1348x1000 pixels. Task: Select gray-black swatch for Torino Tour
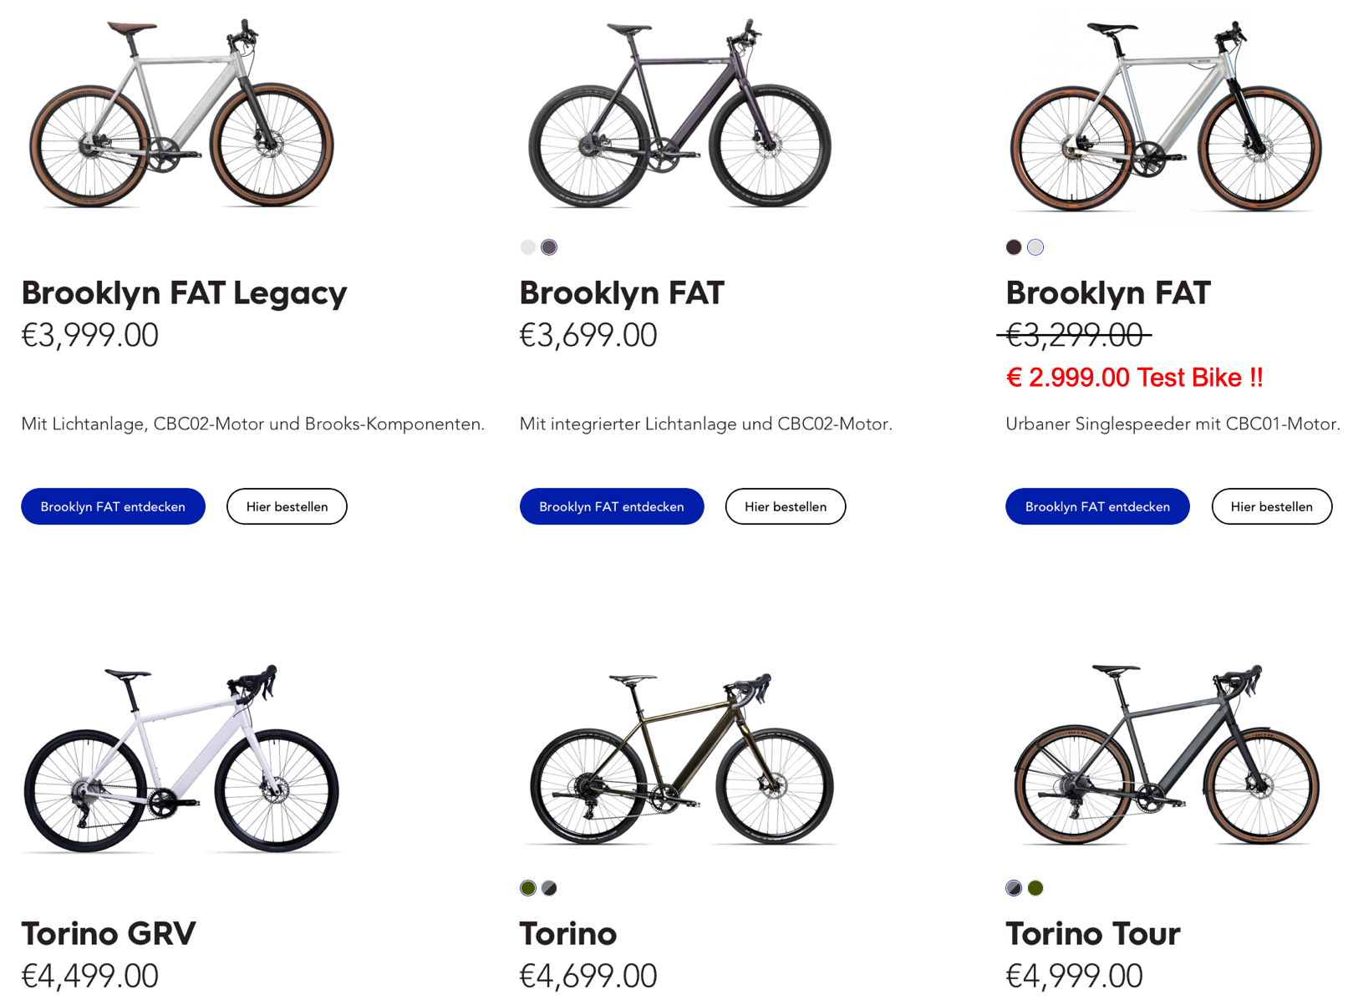[1014, 888]
